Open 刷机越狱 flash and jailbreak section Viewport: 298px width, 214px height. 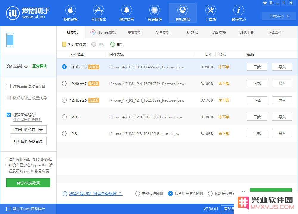[x=183, y=13]
